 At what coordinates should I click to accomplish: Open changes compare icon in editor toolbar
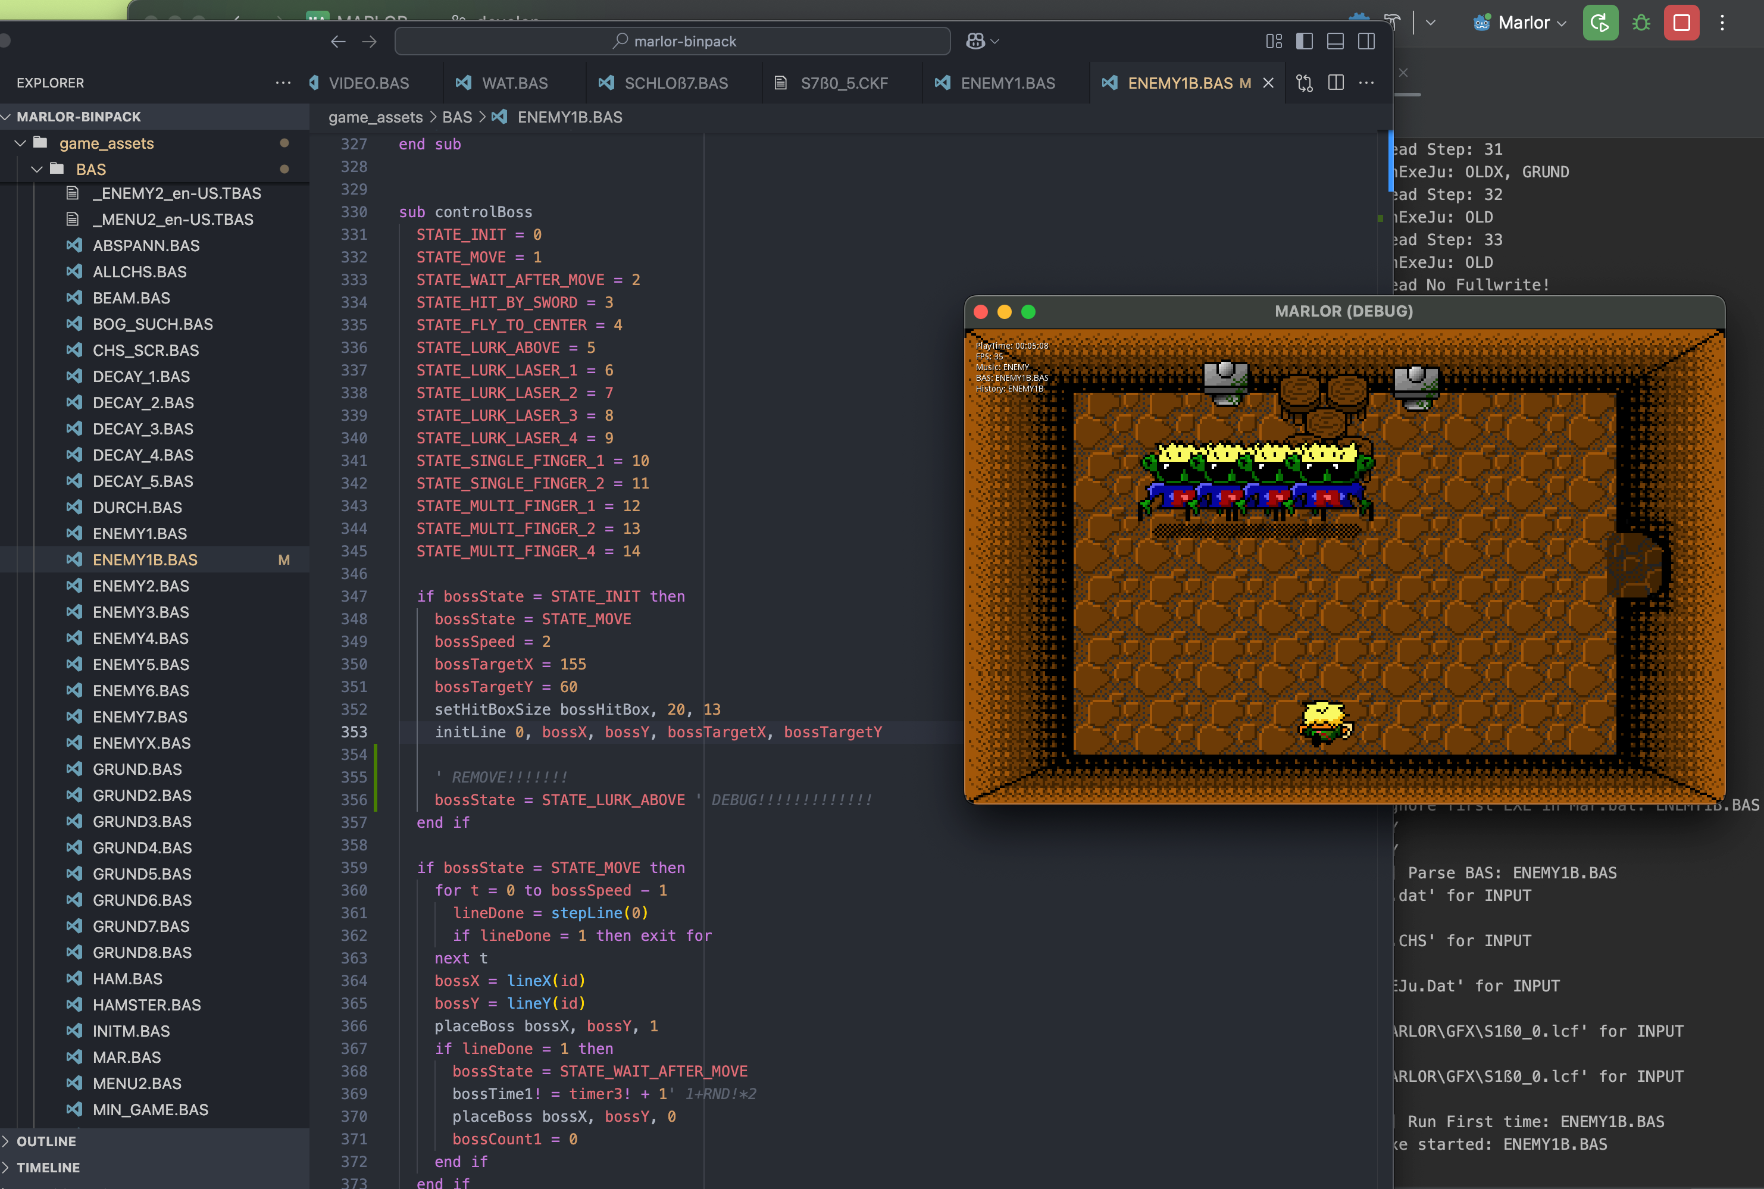1305,83
